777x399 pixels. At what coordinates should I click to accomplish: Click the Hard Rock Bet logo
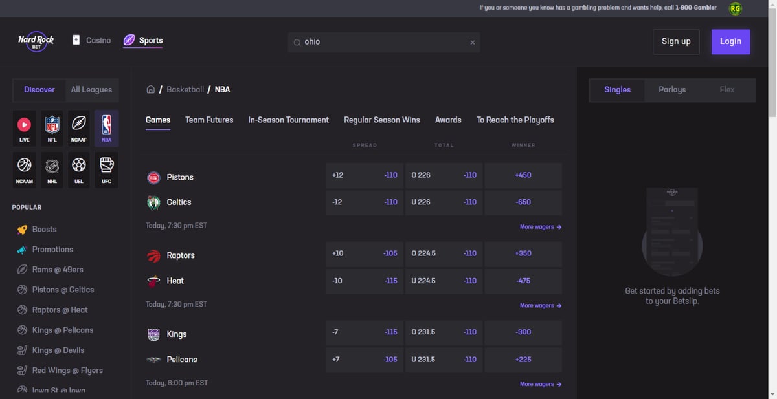pos(36,41)
